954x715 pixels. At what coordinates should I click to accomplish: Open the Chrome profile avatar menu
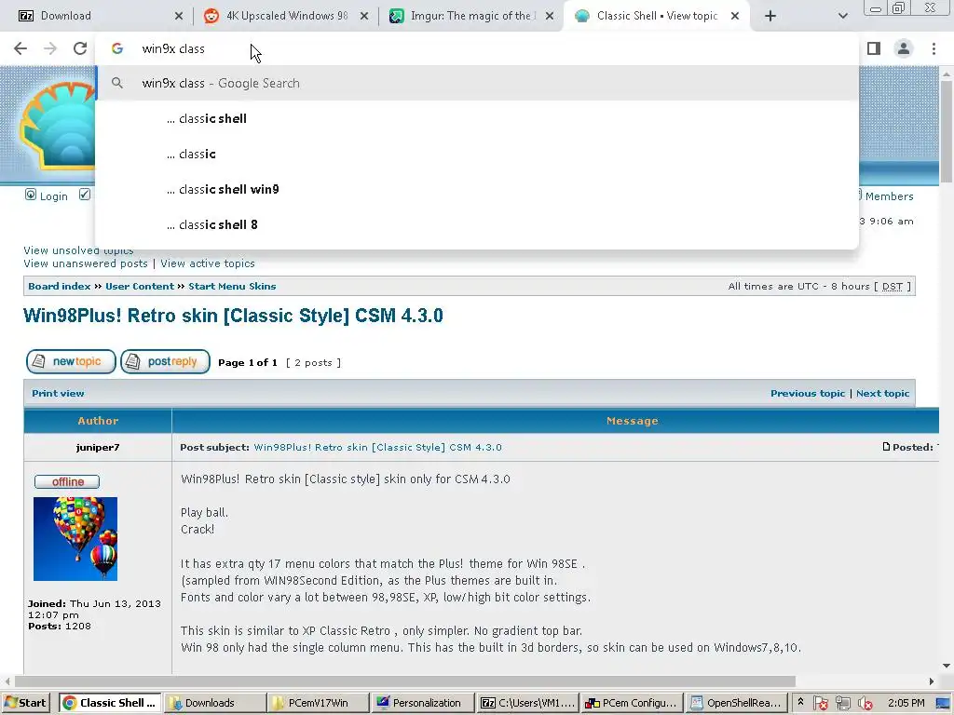(x=904, y=48)
